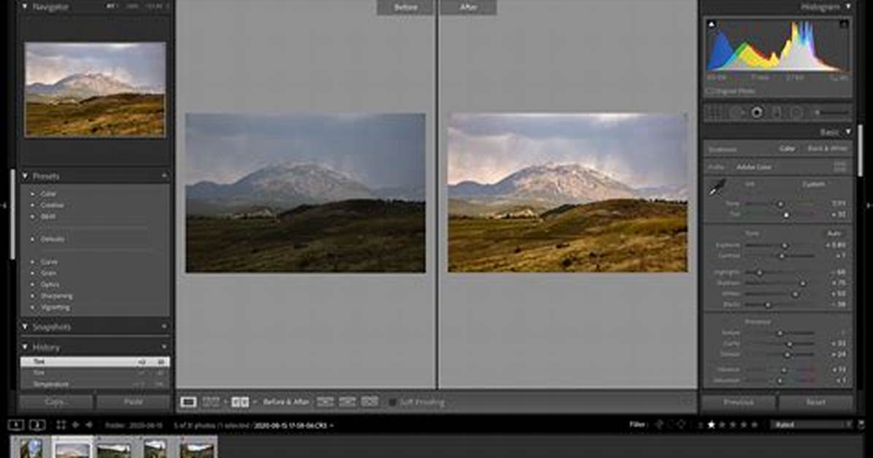The width and height of the screenshot is (873, 458).
Task: Select the third filmstrip thumbnail
Action: [114, 449]
